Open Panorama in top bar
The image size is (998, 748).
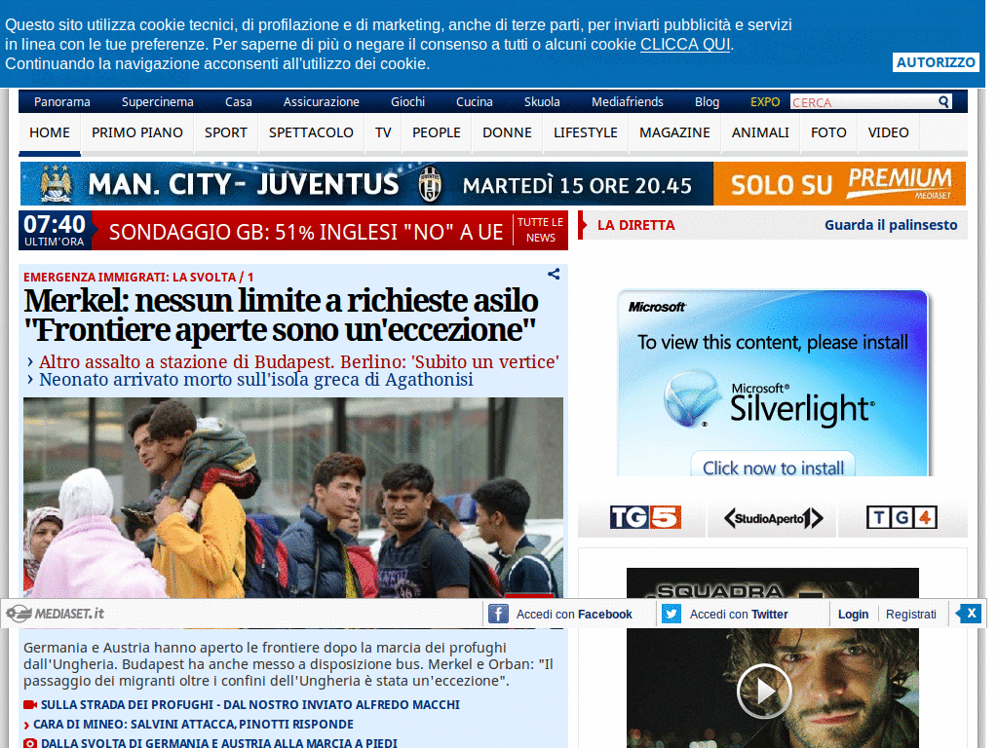pos(62,101)
